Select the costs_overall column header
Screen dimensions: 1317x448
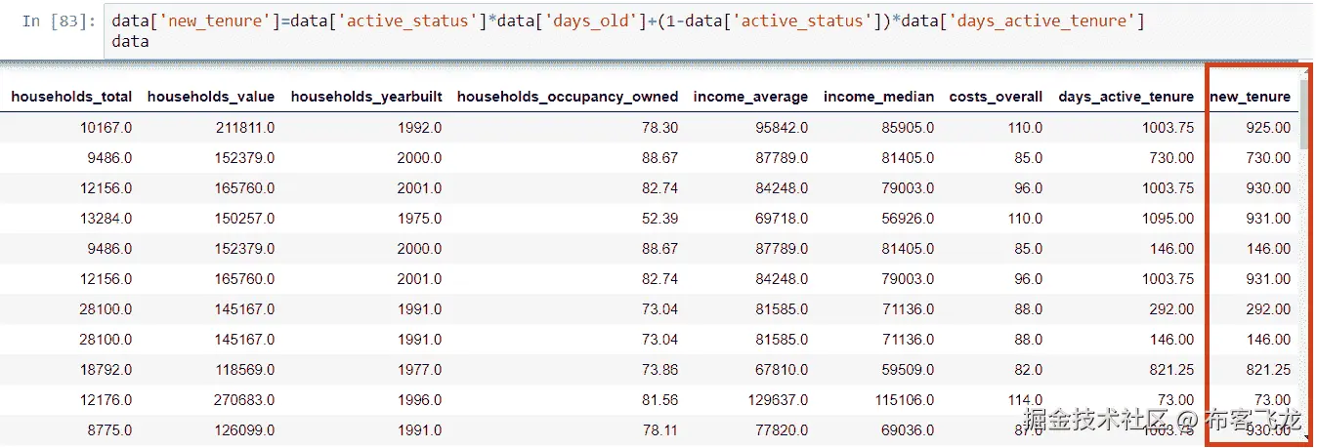(996, 97)
